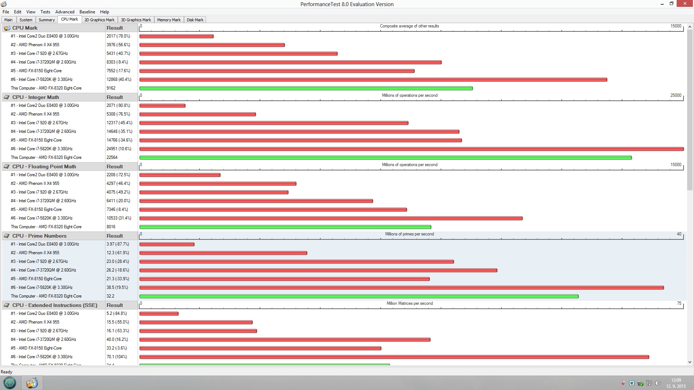Click the scroll down arrow

click(690, 362)
